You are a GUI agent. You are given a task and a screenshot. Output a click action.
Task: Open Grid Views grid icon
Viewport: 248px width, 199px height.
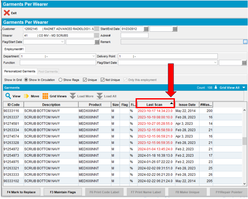tap(45, 96)
